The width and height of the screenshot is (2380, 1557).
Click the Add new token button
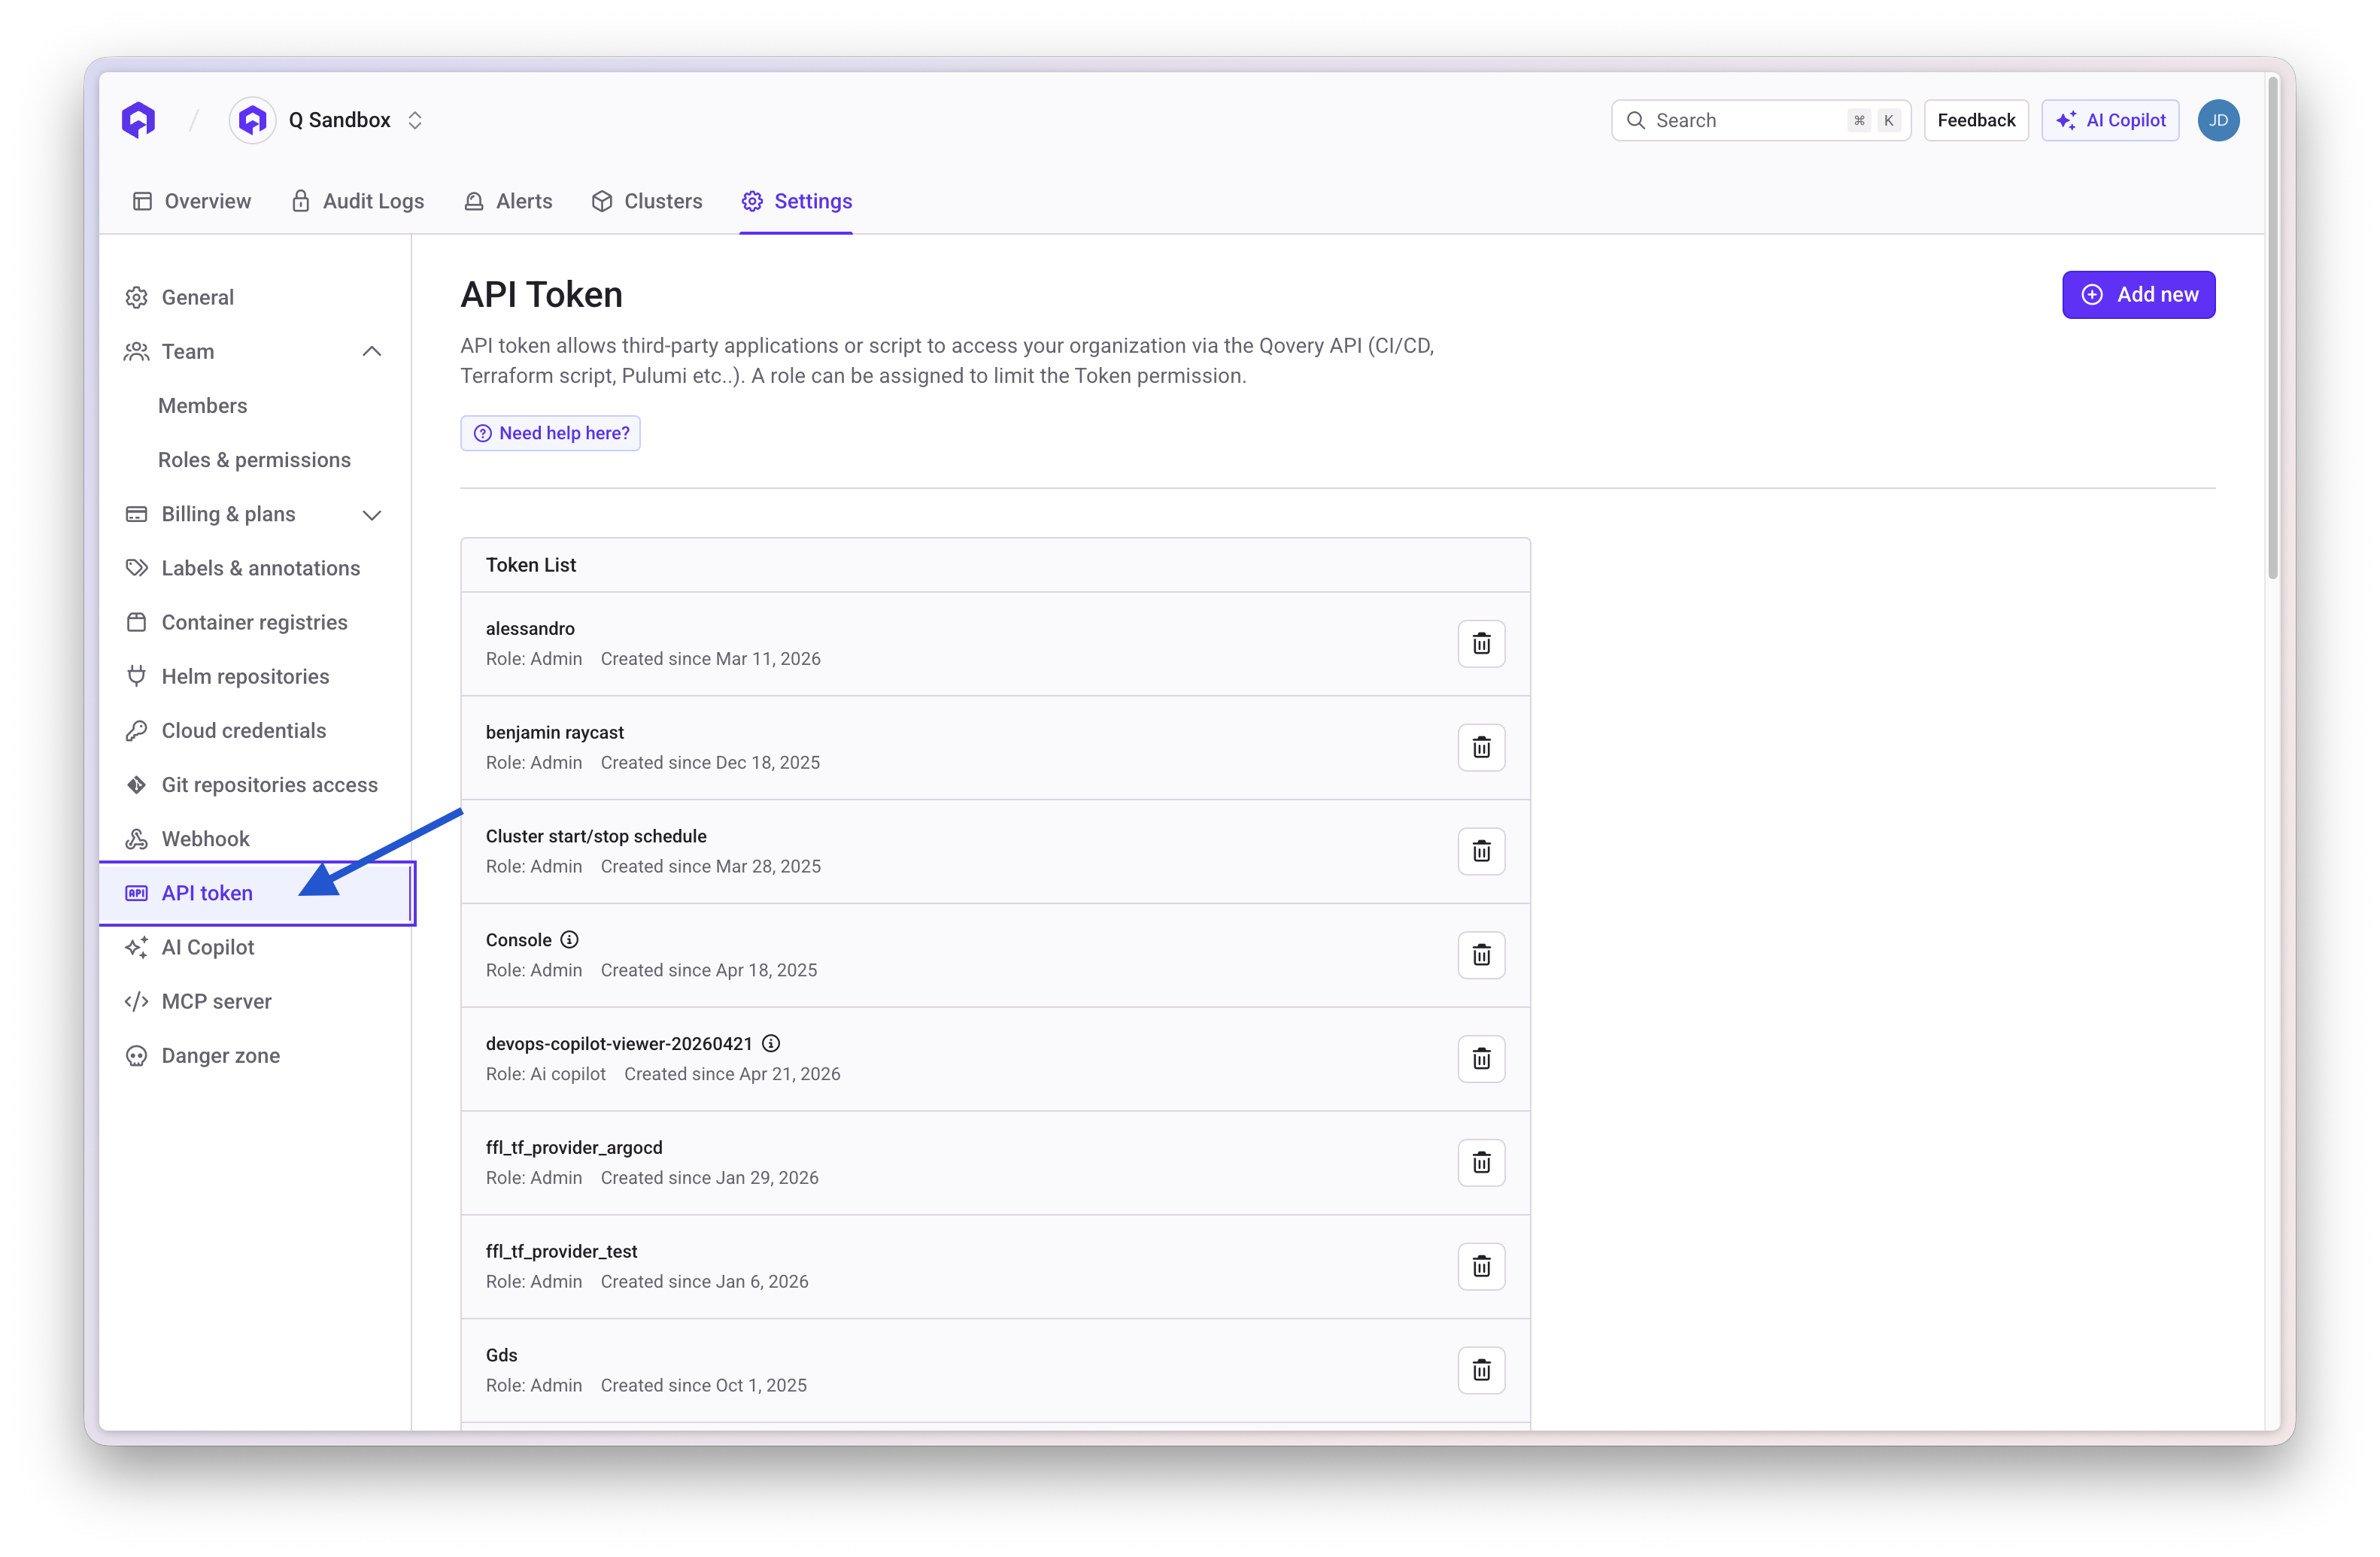2138,294
